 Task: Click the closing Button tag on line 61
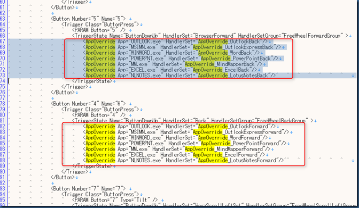pyautogui.click(x=63, y=7)
